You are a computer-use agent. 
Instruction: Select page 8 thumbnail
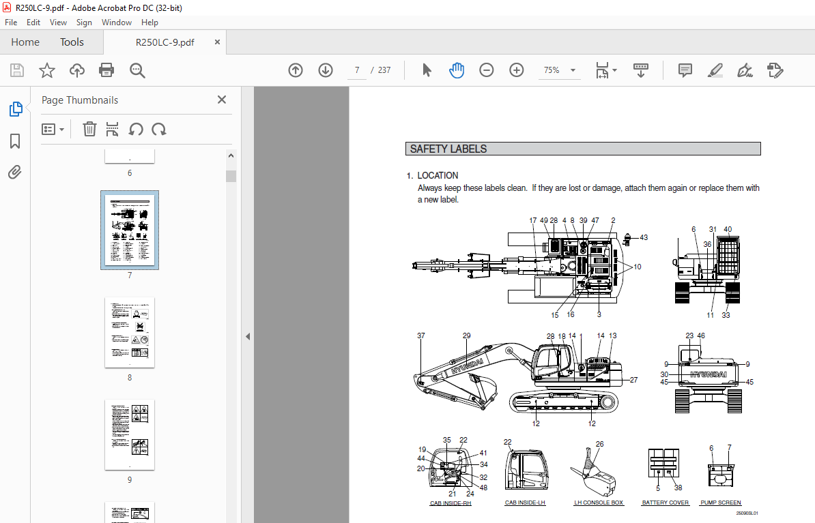tap(130, 332)
